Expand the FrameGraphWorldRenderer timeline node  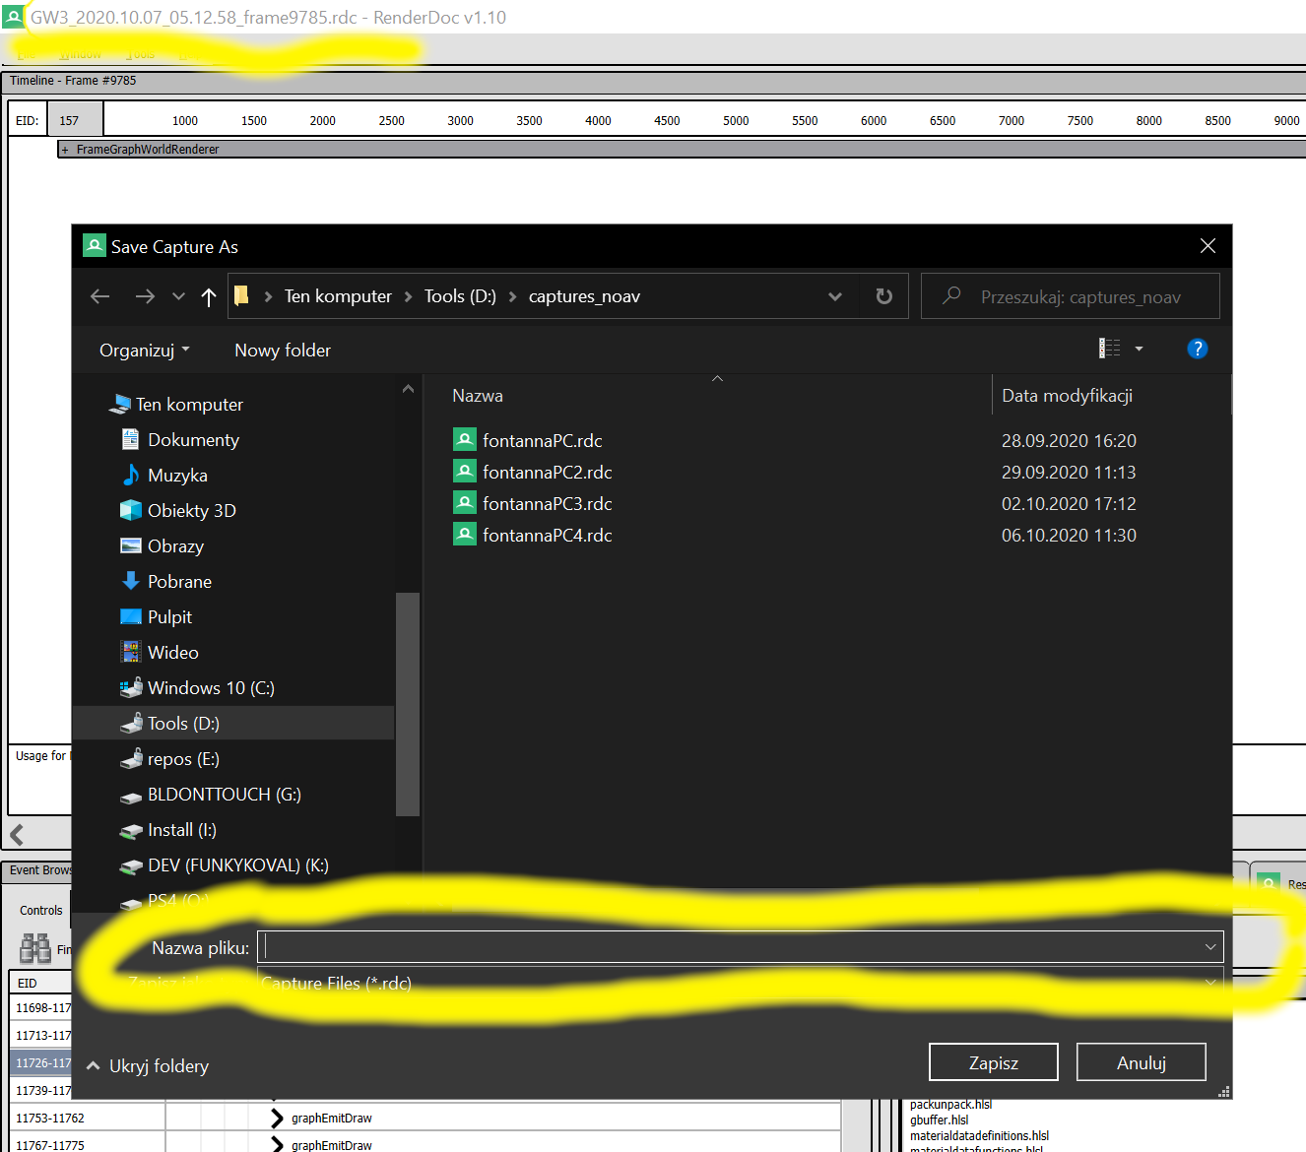click(64, 149)
